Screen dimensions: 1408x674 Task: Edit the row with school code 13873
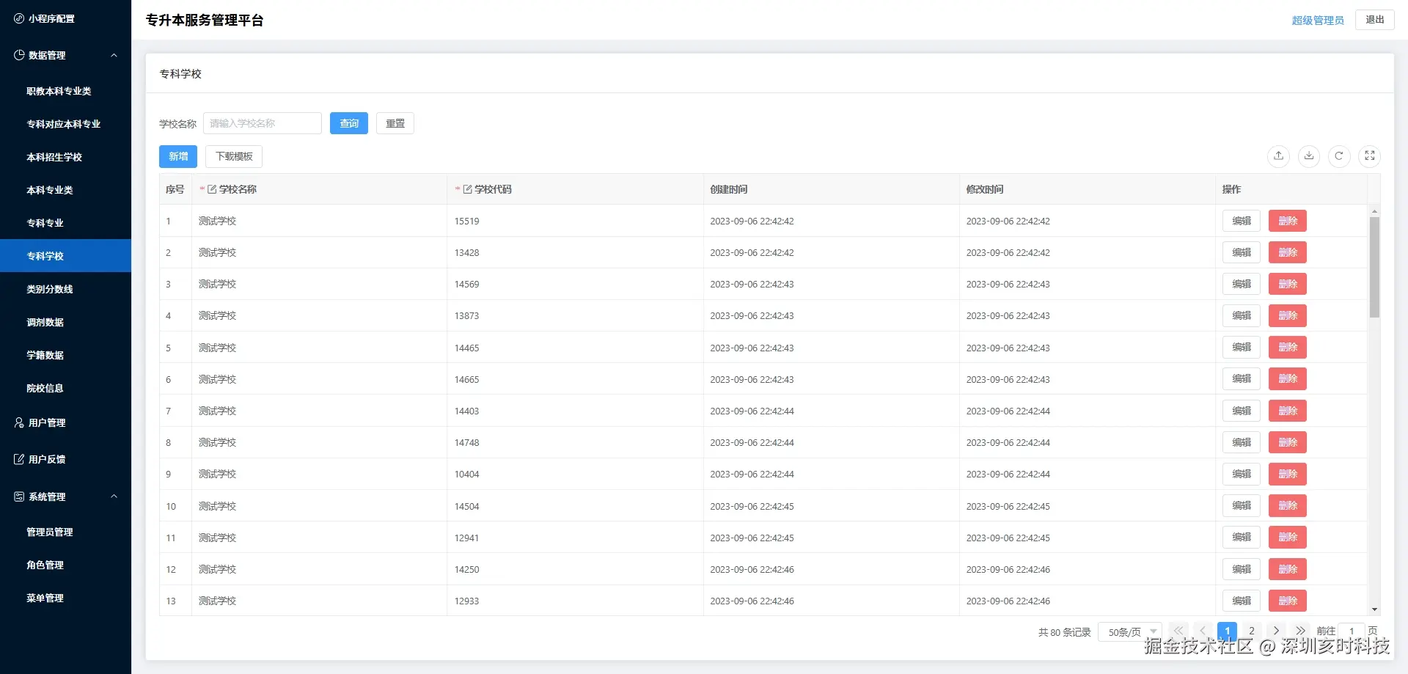(1242, 315)
